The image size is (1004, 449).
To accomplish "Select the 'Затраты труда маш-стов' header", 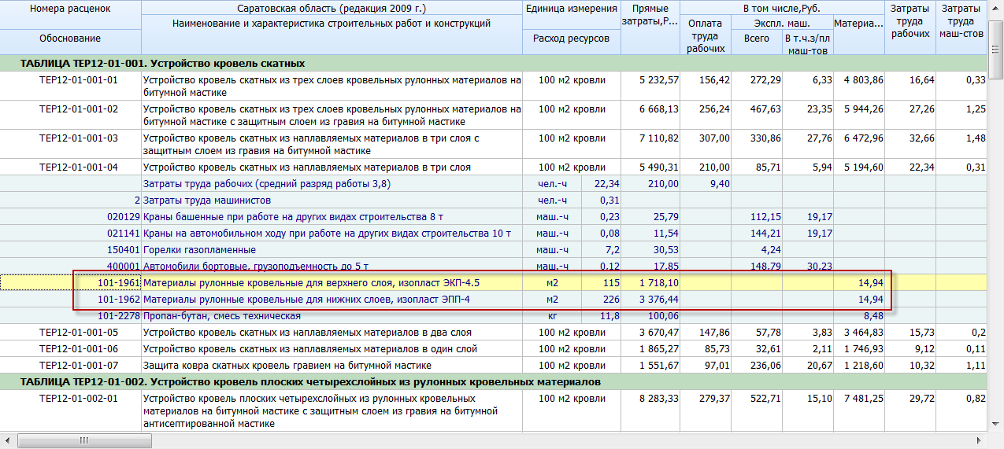I will pyautogui.click(x=961, y=21).
